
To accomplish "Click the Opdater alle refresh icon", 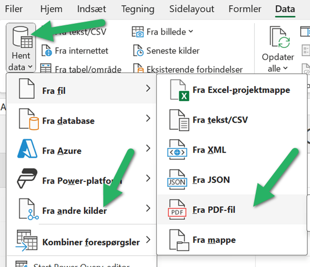I will (x=278, y=37).
